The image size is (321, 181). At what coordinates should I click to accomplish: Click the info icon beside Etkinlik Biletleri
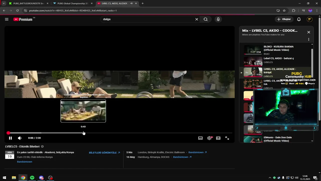point(42,147)
